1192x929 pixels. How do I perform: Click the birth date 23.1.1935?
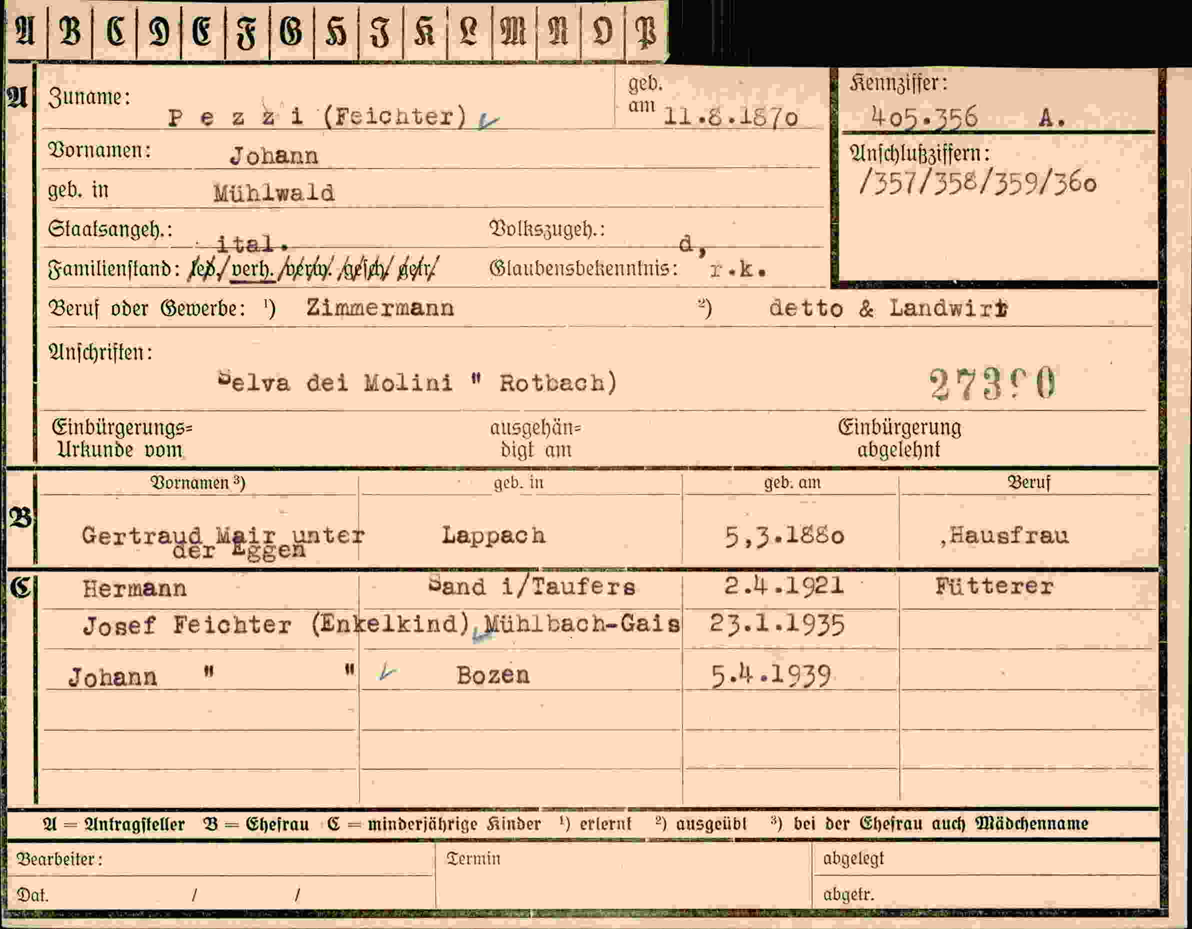point(777,624)
